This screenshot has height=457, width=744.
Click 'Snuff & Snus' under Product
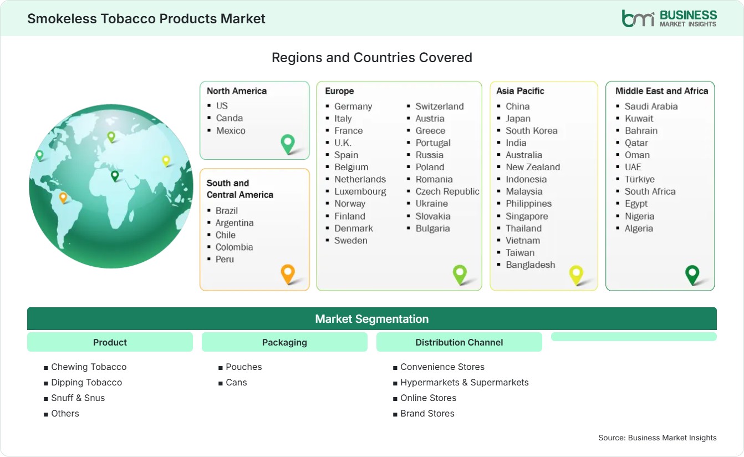point(78,398)
